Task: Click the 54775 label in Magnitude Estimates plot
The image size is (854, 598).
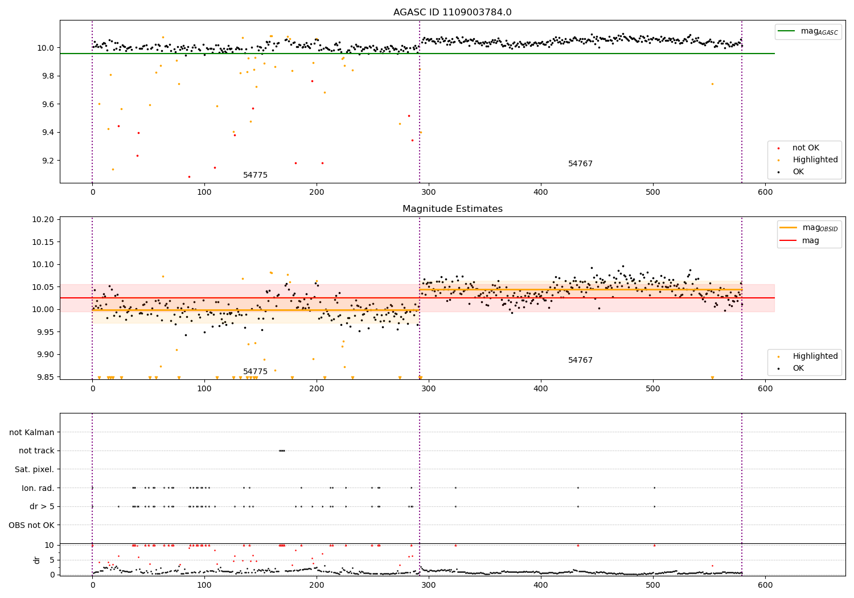Action: (255, 371)
